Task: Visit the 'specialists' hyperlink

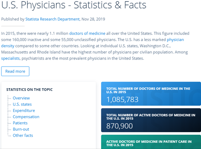Action: (10, 58)
